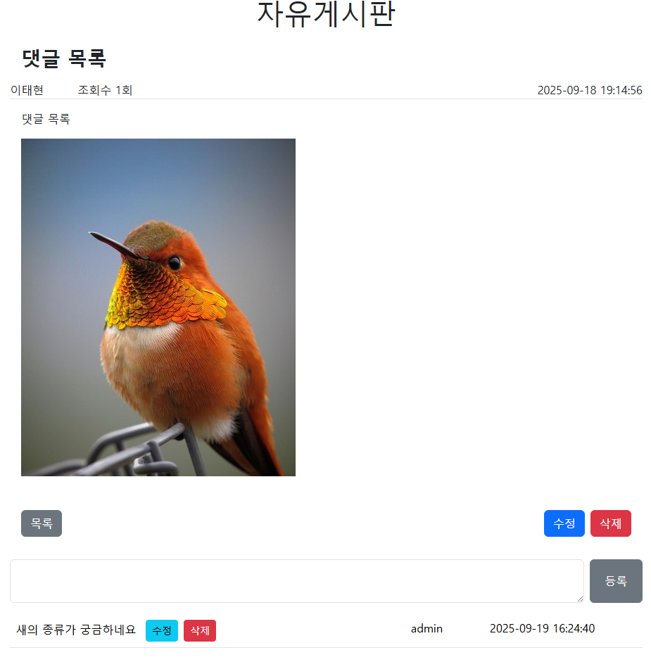Click the 조회수 1회 view count

(x=105, y=90)
